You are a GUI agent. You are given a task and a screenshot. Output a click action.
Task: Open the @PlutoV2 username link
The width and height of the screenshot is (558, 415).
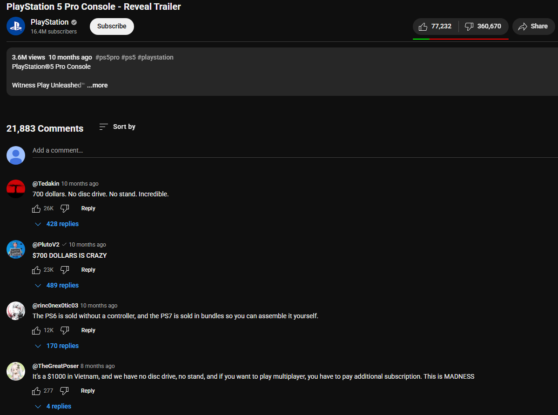pos(46,245)
